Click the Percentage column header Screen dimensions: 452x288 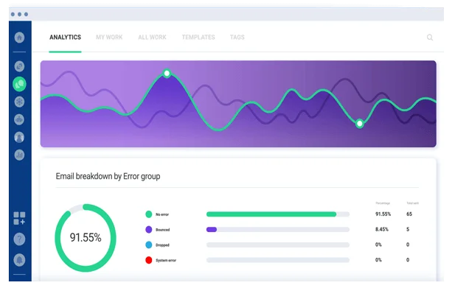(383, 203)
